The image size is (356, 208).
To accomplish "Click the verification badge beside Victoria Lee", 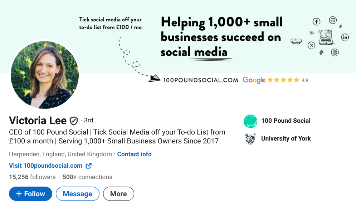I will click(x=73, y=121).
